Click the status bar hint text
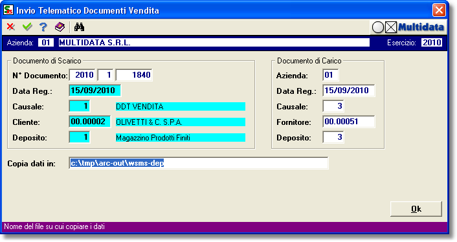Viewport: 457px width, 242px height. 54,226
